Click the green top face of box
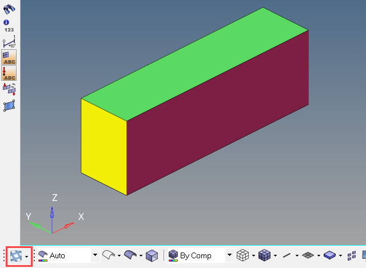Viewport: 366px width, 268px height. click(194, 63)
